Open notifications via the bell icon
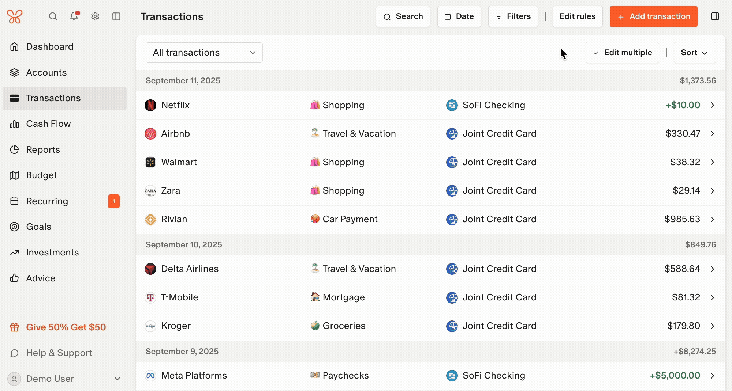This screenshot has height=391, width=732. (74, 16)
